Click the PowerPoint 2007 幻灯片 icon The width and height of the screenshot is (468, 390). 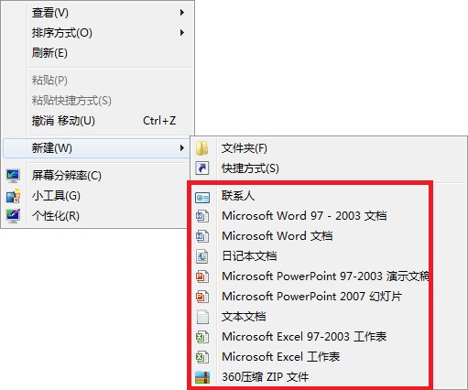(202, 297)
